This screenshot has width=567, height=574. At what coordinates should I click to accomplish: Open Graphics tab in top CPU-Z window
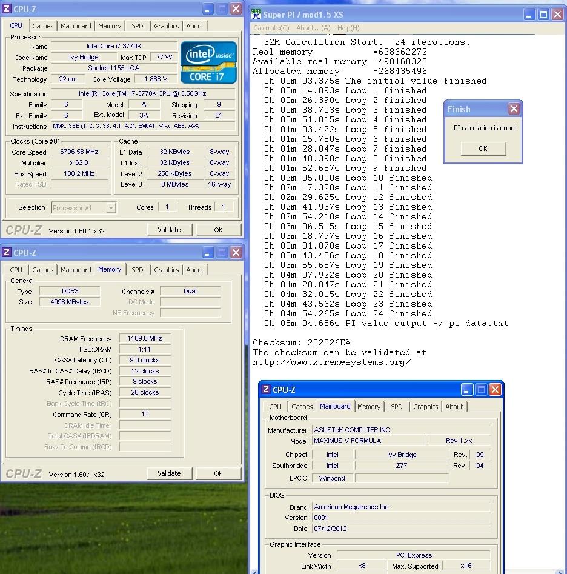coord(166,26)
